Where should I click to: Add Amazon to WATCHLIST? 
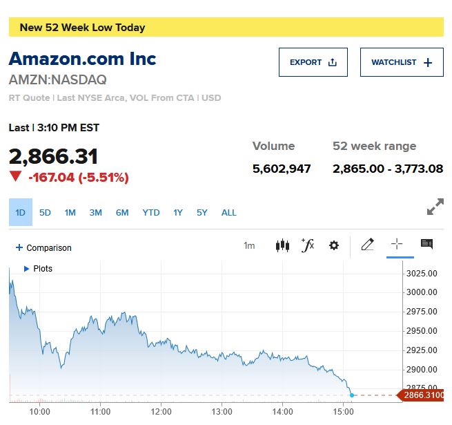point(402,62)
